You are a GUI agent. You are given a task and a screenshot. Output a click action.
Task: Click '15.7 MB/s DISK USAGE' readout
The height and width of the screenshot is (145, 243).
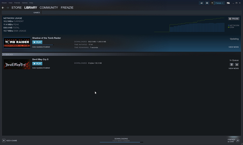pyautogui.click(x=15, y=31)
